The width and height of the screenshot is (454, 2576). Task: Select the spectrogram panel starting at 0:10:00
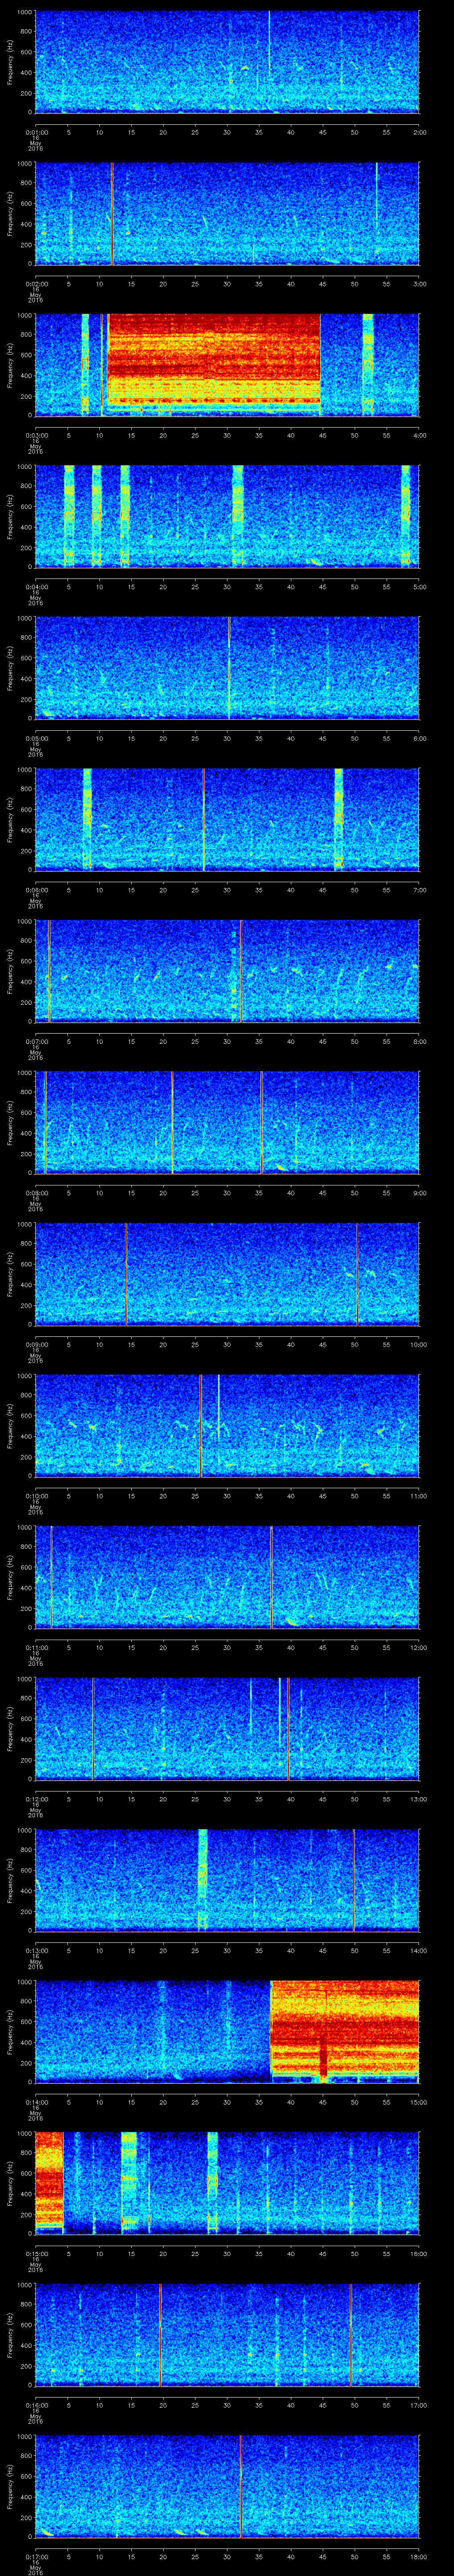coord(227,1425)
